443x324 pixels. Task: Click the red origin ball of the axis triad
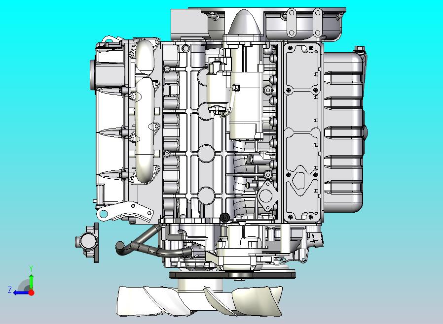[x=32, y=292]
